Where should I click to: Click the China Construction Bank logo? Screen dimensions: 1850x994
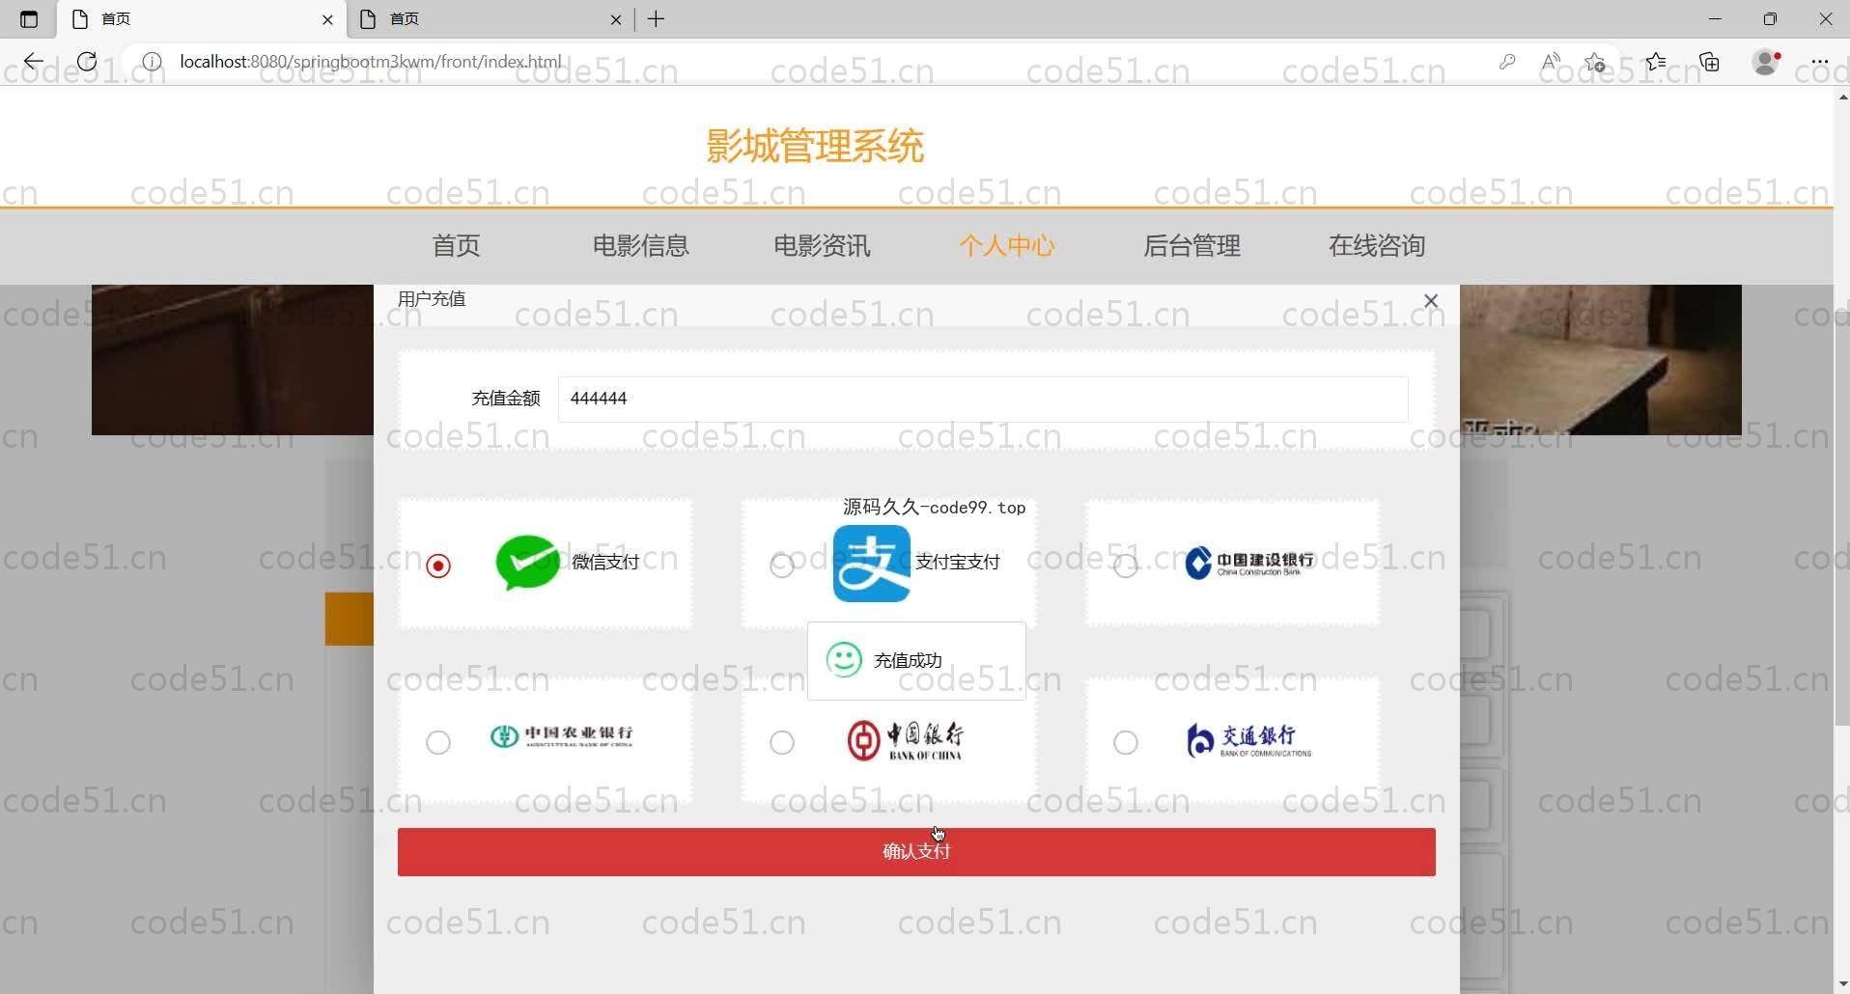coord(1249,563)
